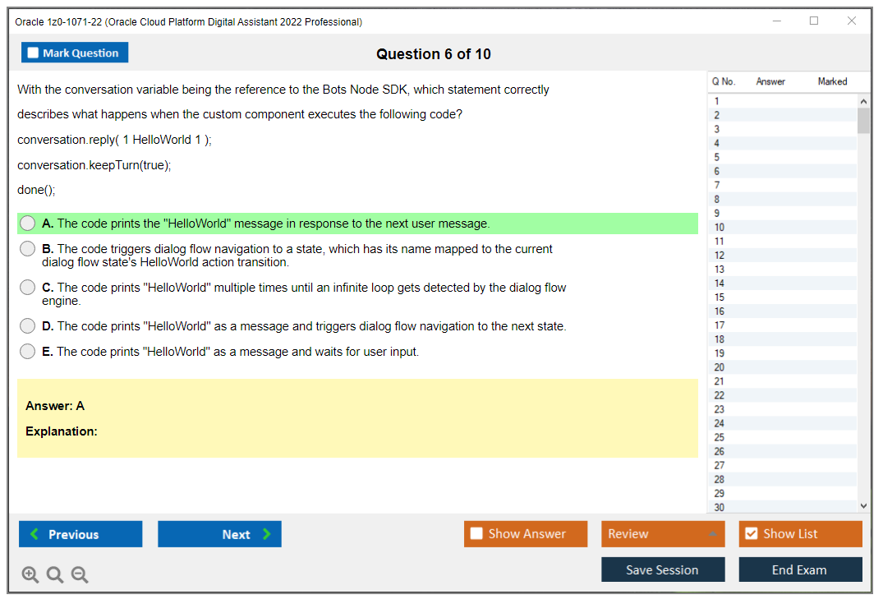Toggle the Mark Question checkbox
883x604 pixels.
point(33,53)
